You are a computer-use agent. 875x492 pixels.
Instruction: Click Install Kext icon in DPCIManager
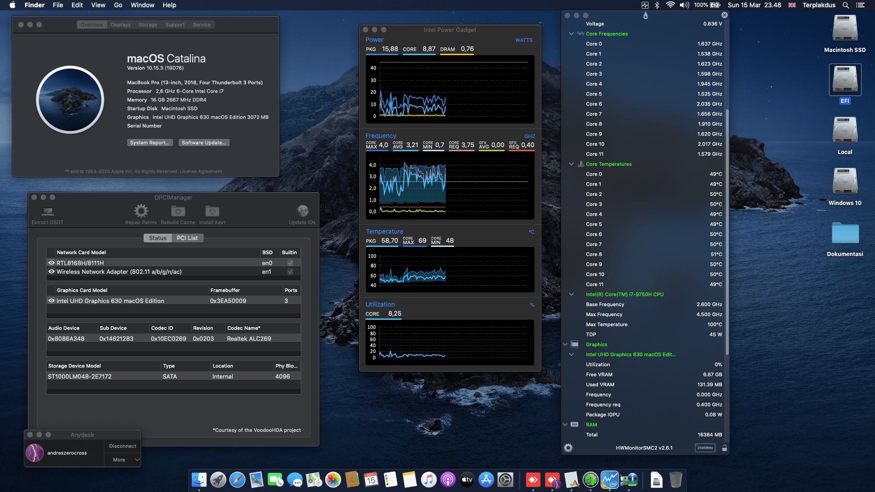[x=212, y=211]
